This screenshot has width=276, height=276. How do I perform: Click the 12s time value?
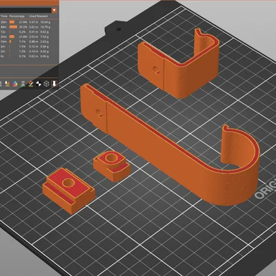coord(3,32)
